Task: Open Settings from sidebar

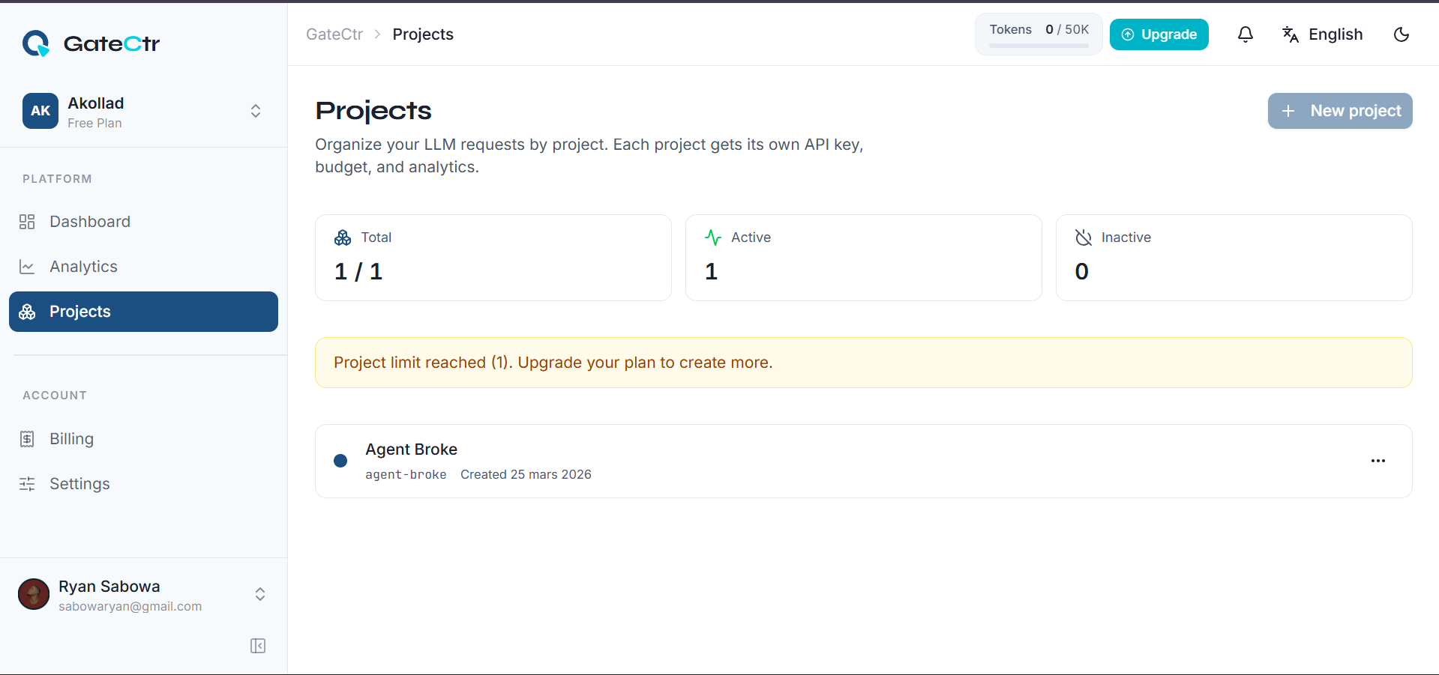Action: coord(79,484)
